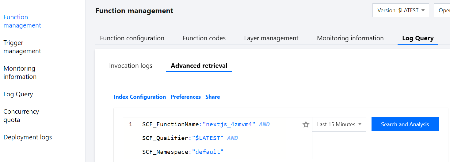Open Monitoring information in the sidebar
This screenshot has width=450, height=162.
tap(20, 73)
